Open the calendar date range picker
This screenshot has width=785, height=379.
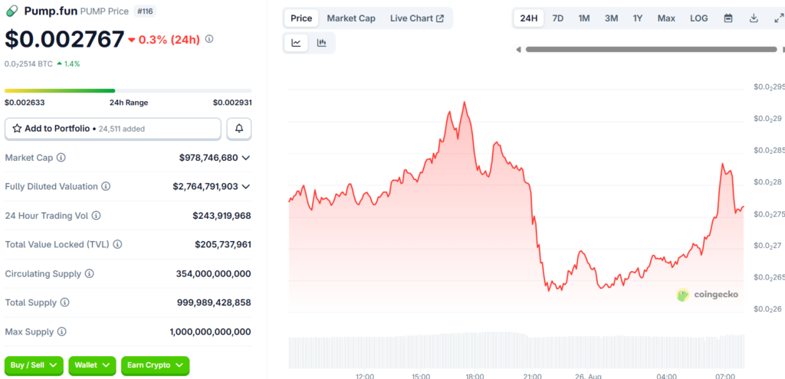pyautogui.click(x=728, y=18)
